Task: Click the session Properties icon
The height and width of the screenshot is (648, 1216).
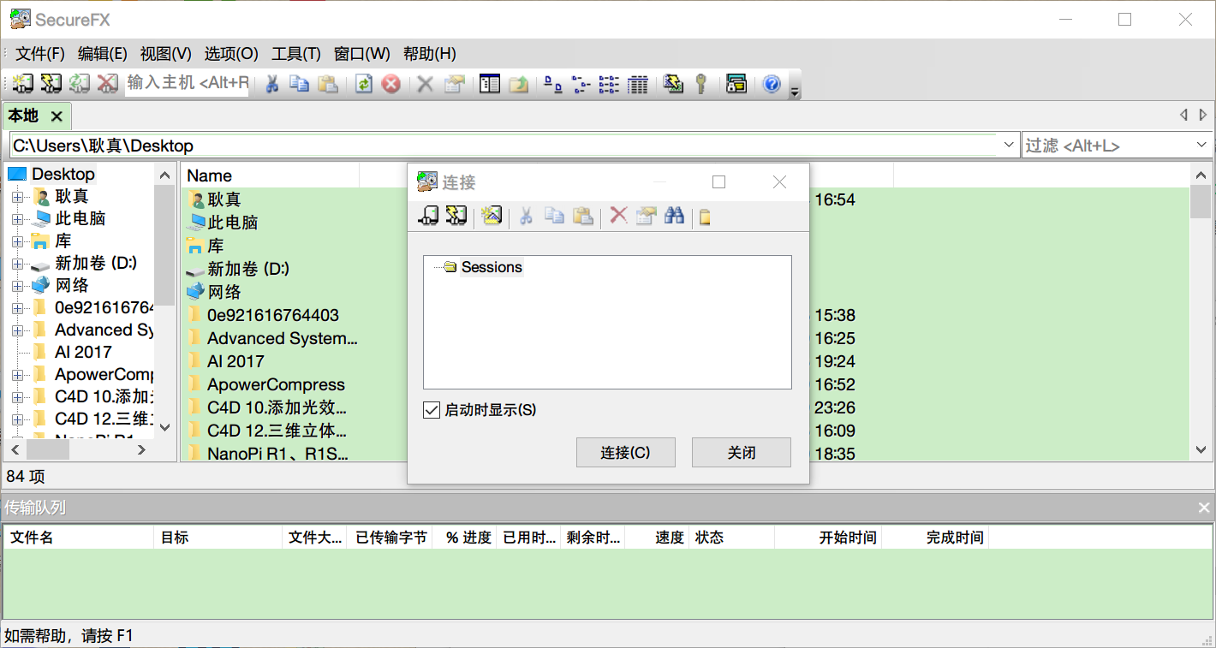Action: click(x=455, y=83)
